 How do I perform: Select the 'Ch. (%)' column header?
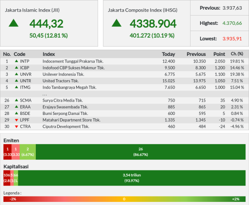(237, 54)
